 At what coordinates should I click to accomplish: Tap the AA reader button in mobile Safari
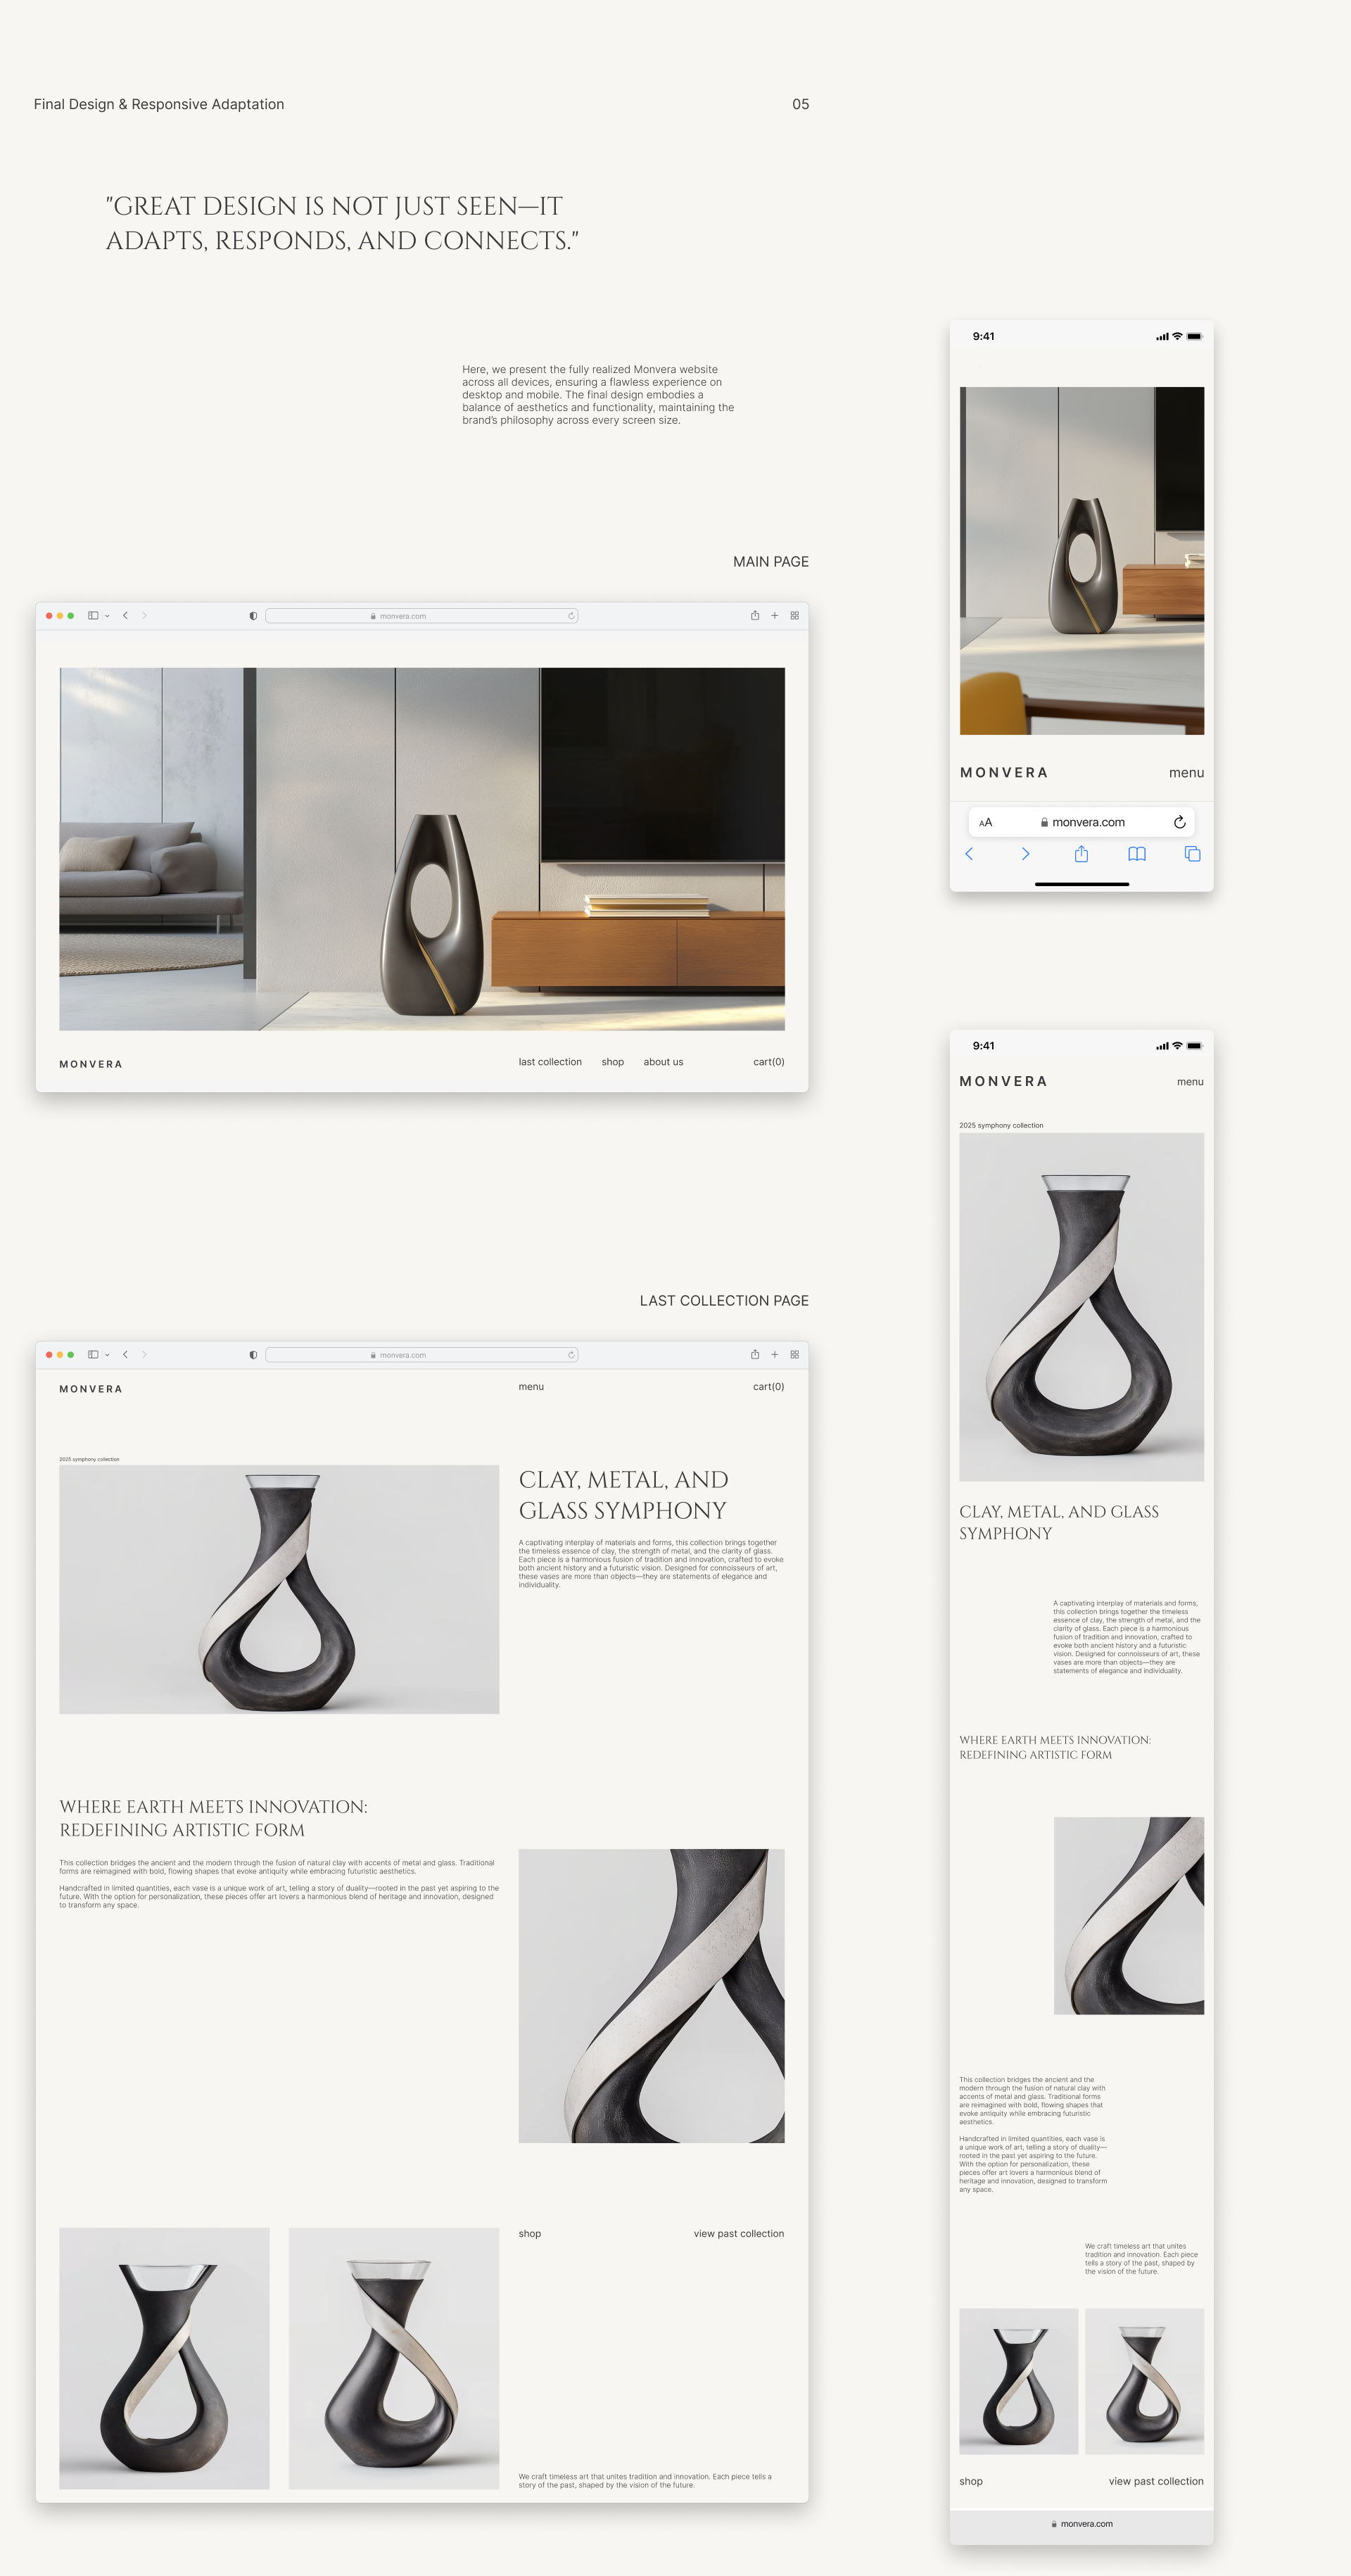click(986, 822)
